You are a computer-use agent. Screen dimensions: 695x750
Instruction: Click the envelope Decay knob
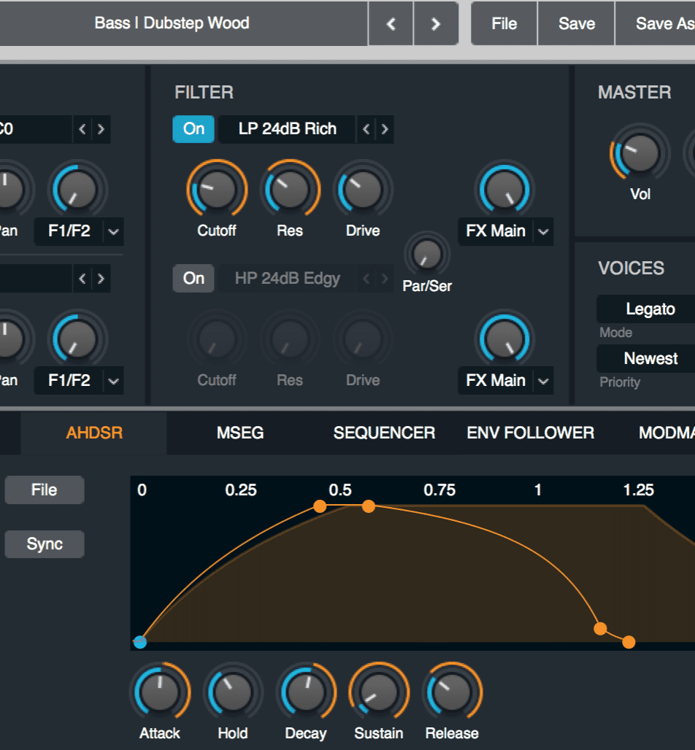(306, 692)
